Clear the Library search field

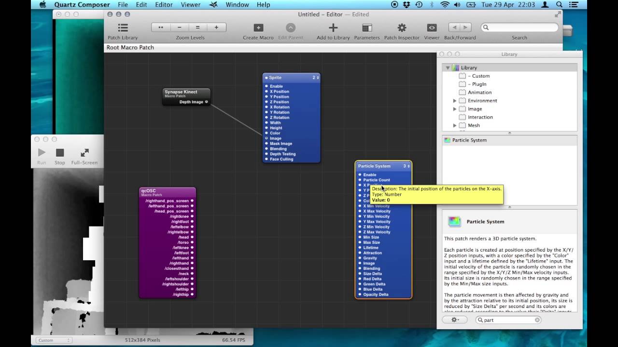[537, 320]
